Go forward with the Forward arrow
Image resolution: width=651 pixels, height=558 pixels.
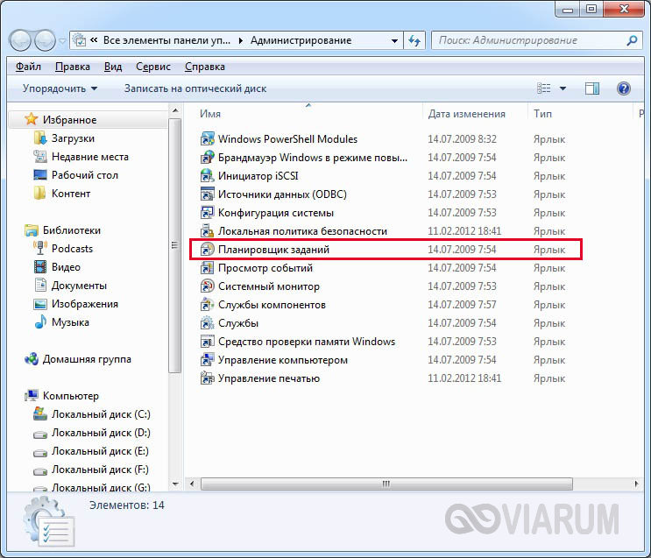(45, 40)
